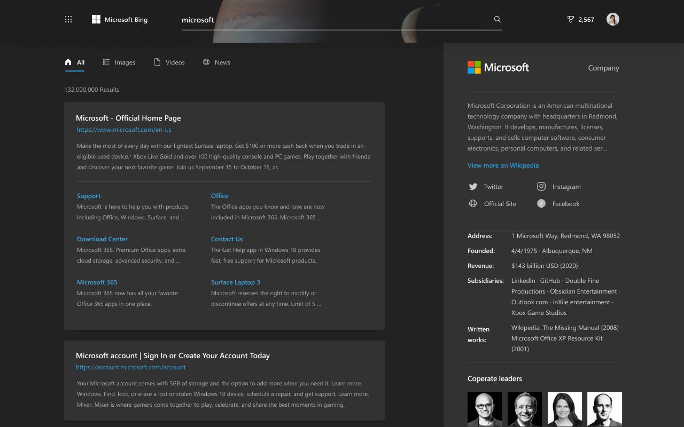Open the Office sublink

tap(220, 196)
